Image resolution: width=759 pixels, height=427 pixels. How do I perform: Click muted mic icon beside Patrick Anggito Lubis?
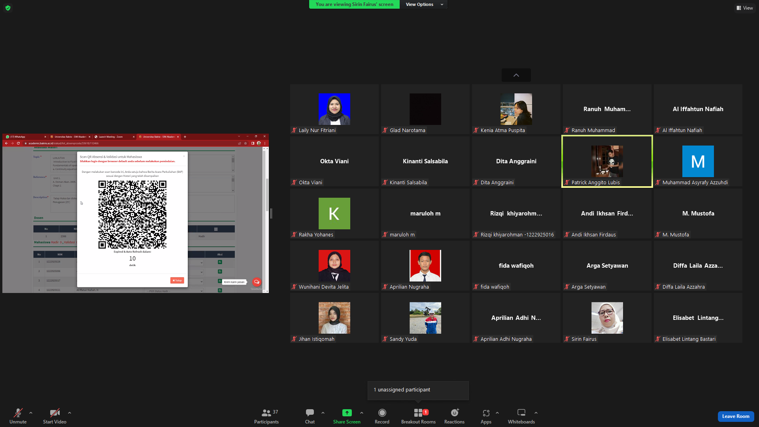567,183
